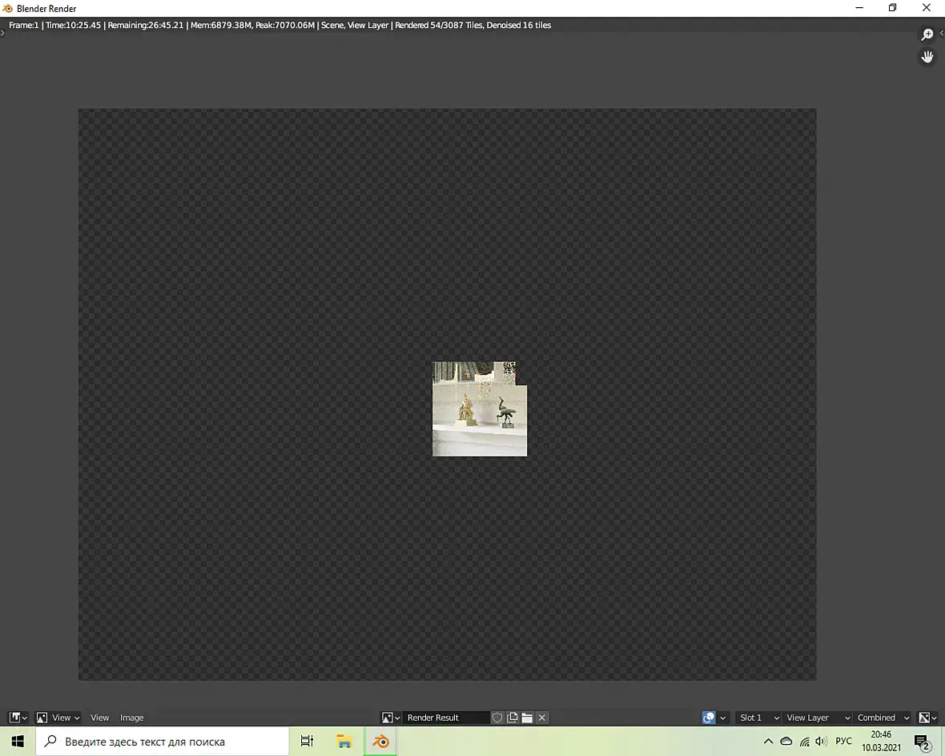Open the Combined pass dropdown
The image size is (945, 756).
point(883,718)
